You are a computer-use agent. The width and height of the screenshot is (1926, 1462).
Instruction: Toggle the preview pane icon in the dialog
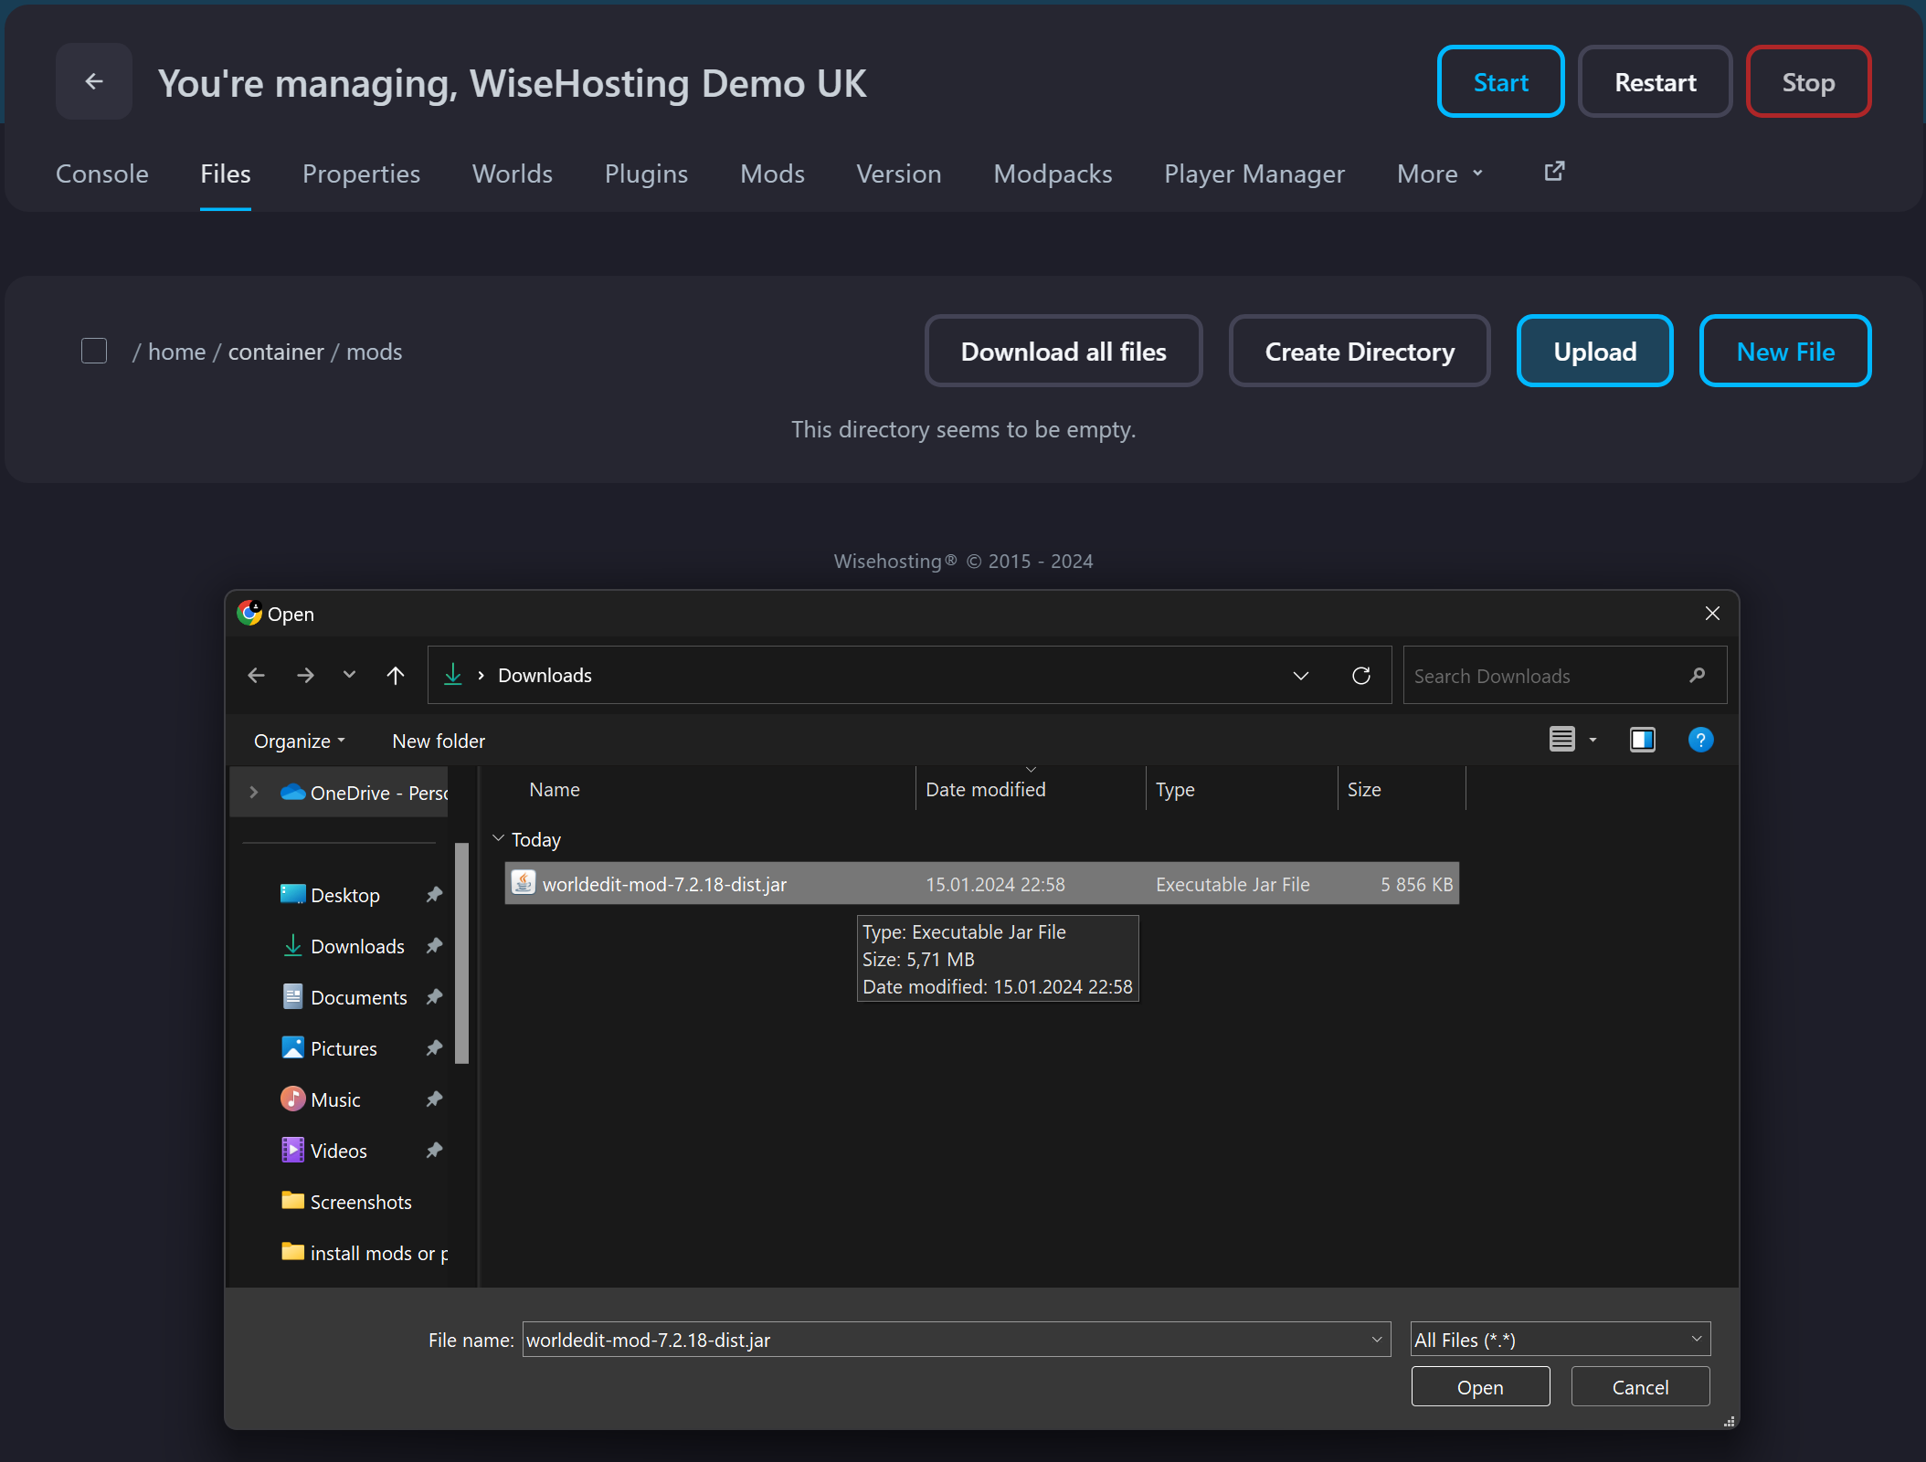(1643, 740)
